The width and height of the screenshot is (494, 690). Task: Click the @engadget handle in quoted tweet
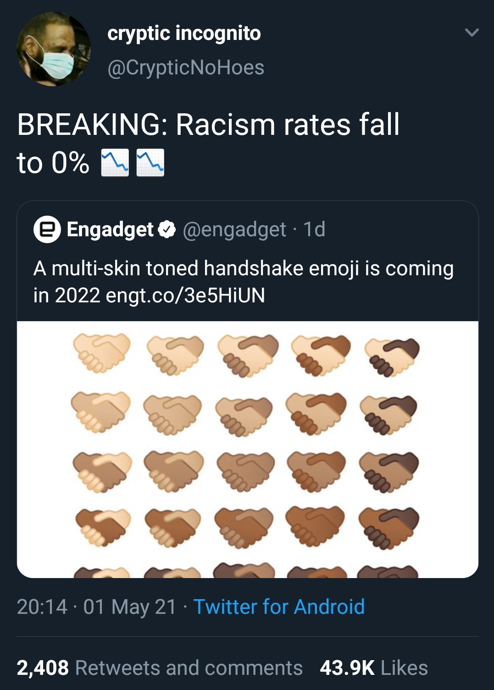coord(234,229)
